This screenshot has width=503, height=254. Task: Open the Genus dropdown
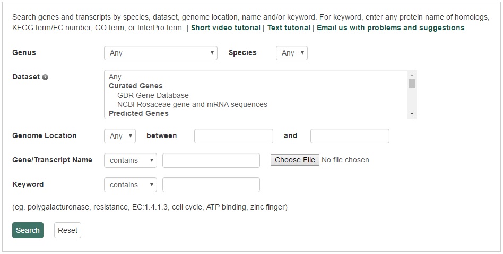click(161, 53)
